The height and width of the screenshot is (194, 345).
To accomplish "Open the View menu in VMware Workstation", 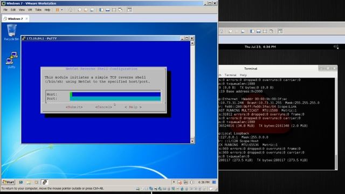I will (x=22, y=10).
